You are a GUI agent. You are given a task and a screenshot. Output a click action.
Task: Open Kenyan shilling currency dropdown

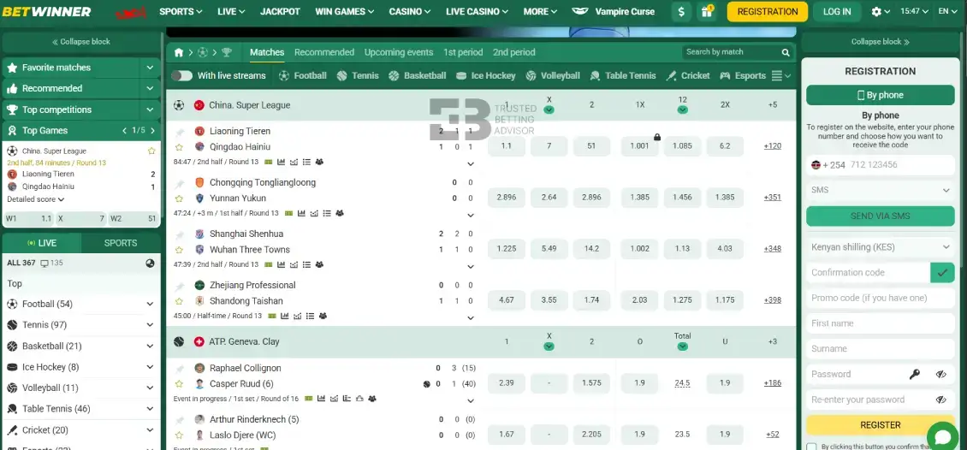pyautogui.click(x=880, y=247)
